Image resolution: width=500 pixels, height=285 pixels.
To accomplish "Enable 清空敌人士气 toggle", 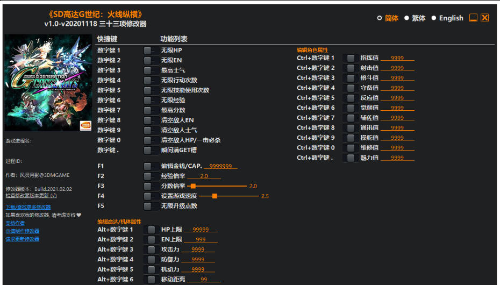I will point(151,130).
